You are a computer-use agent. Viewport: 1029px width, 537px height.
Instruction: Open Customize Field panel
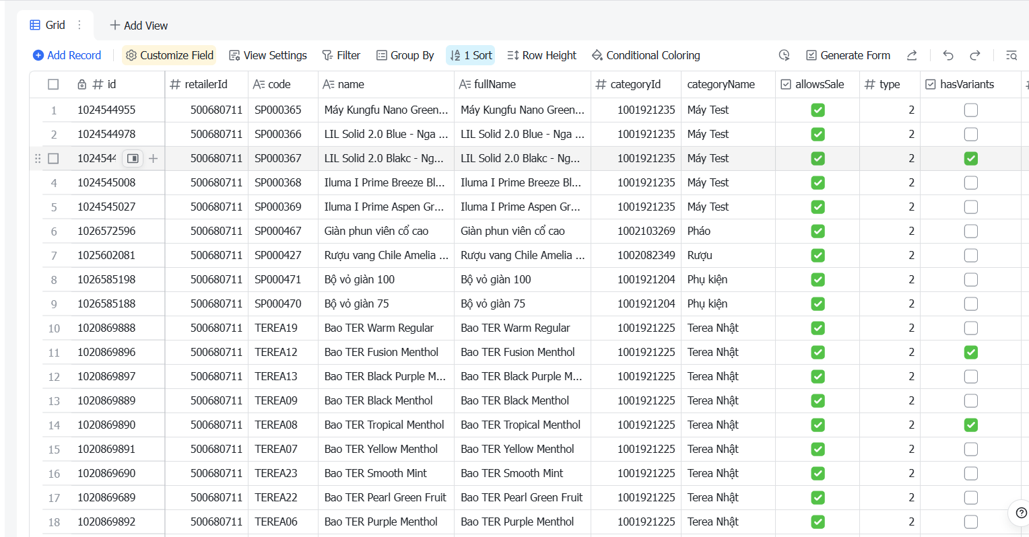[170, 55]
